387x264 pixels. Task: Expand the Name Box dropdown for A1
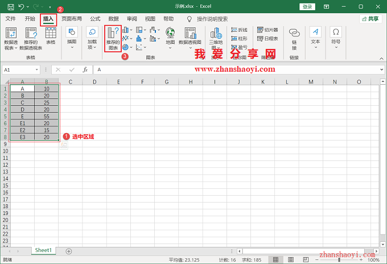click(x=37, y=70)
